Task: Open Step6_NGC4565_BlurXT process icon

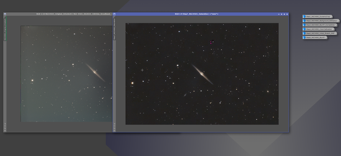Action: 315,38
